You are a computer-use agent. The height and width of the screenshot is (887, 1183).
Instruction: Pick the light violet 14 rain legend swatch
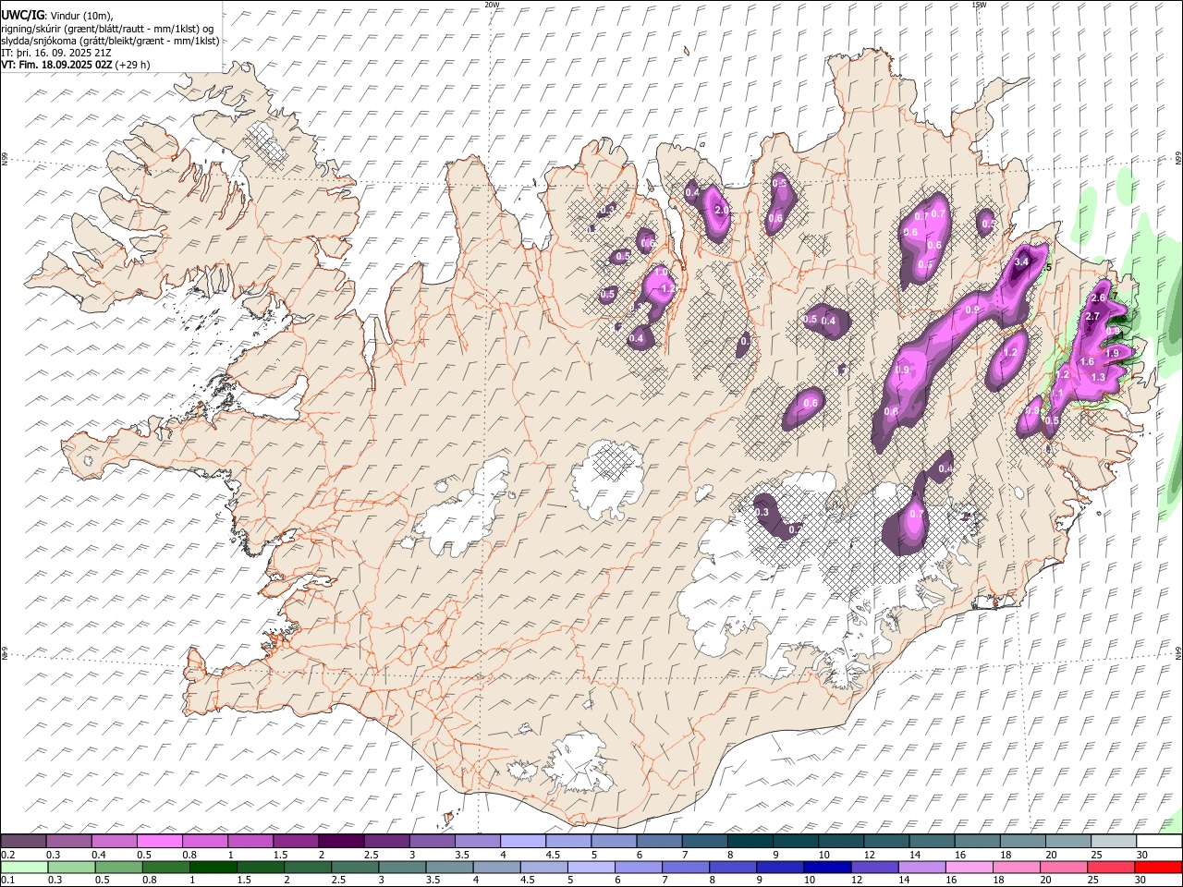[x=923, y=868]
